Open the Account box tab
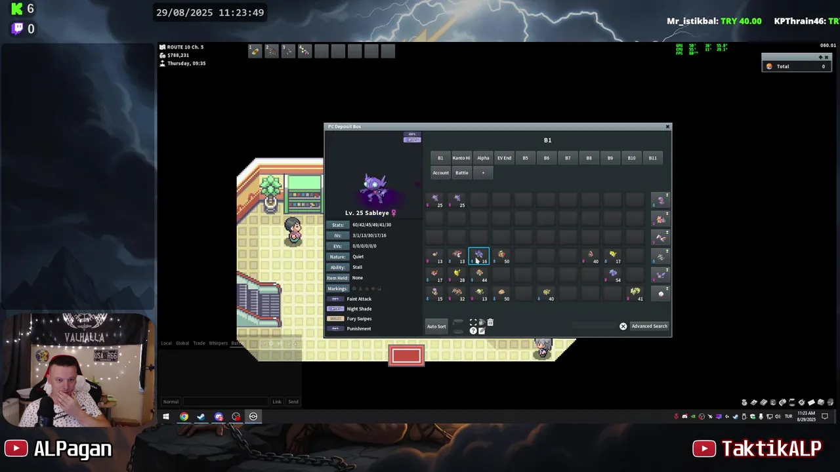 (440, 173)
